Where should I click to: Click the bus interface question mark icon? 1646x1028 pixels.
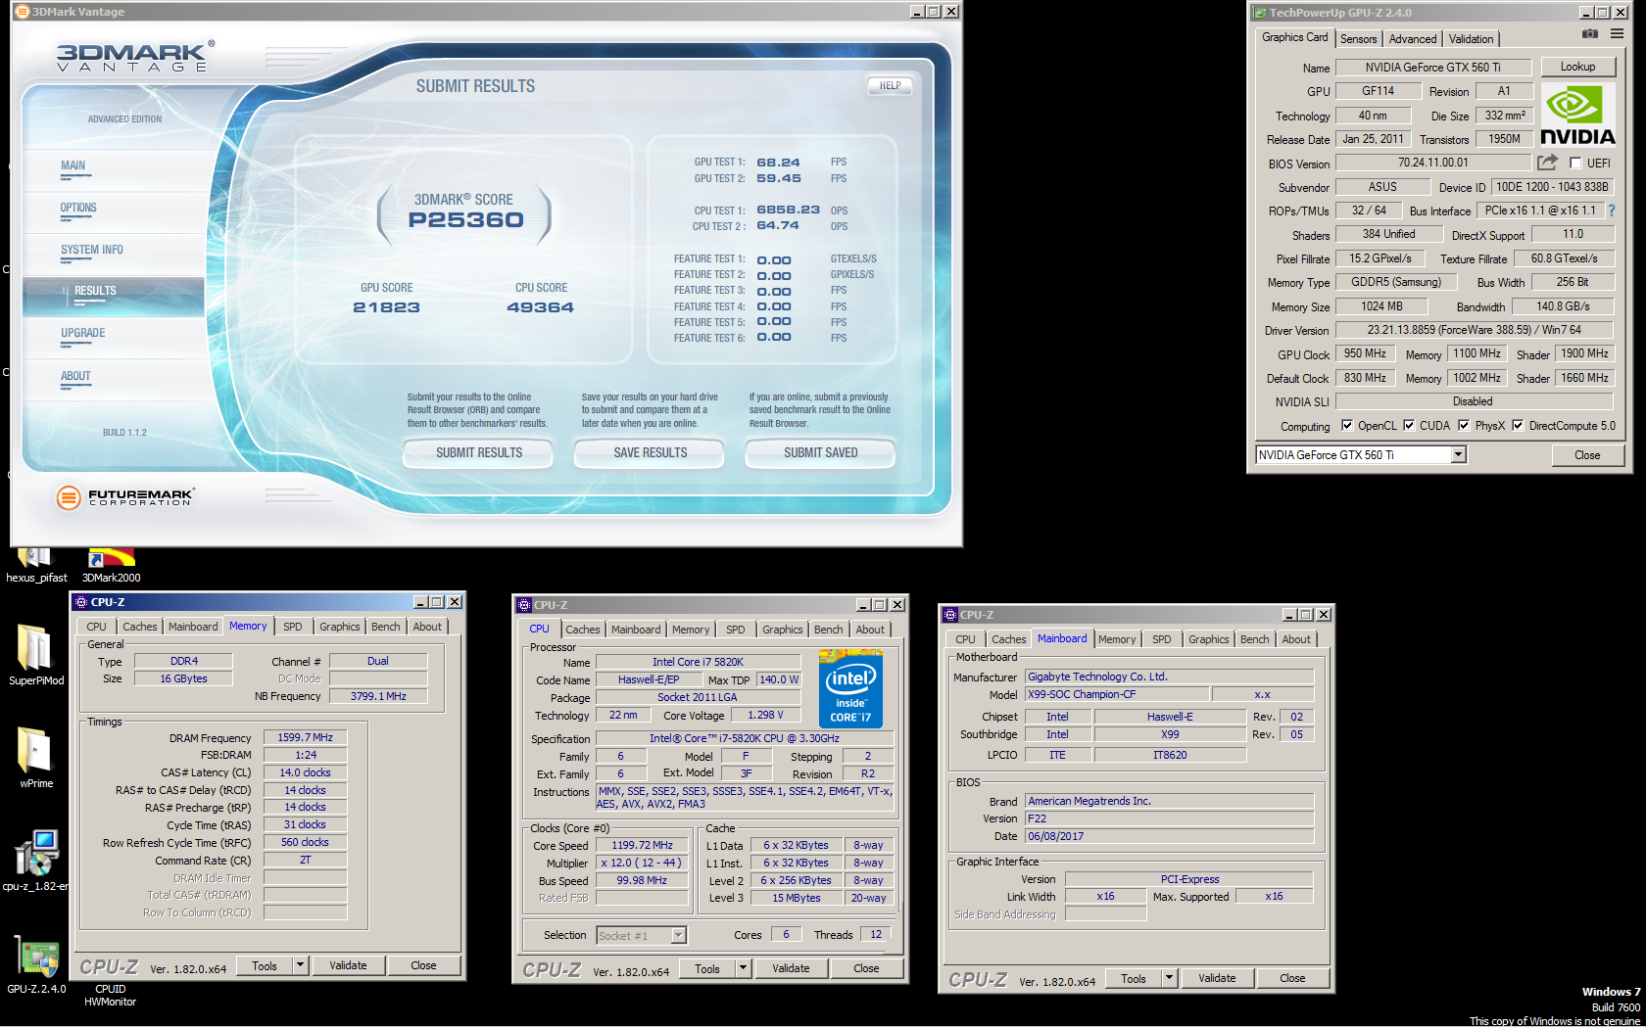pos(1612,210)
